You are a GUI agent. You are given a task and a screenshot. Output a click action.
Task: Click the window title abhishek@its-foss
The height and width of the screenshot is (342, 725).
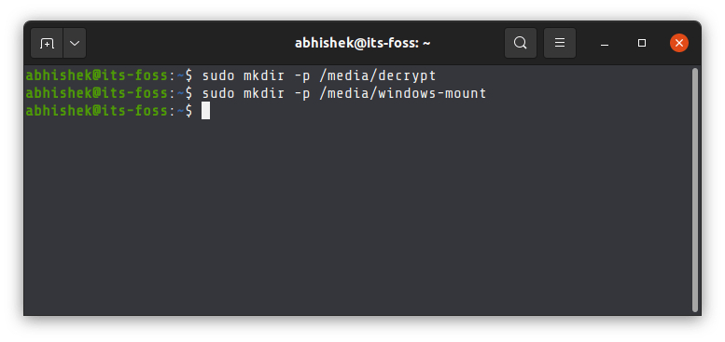point(362,44)
